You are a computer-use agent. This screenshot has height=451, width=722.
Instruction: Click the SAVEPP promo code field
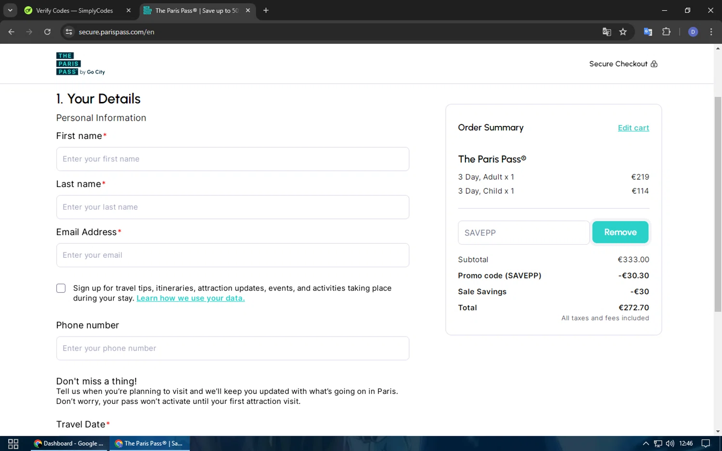tap(524, 233)
